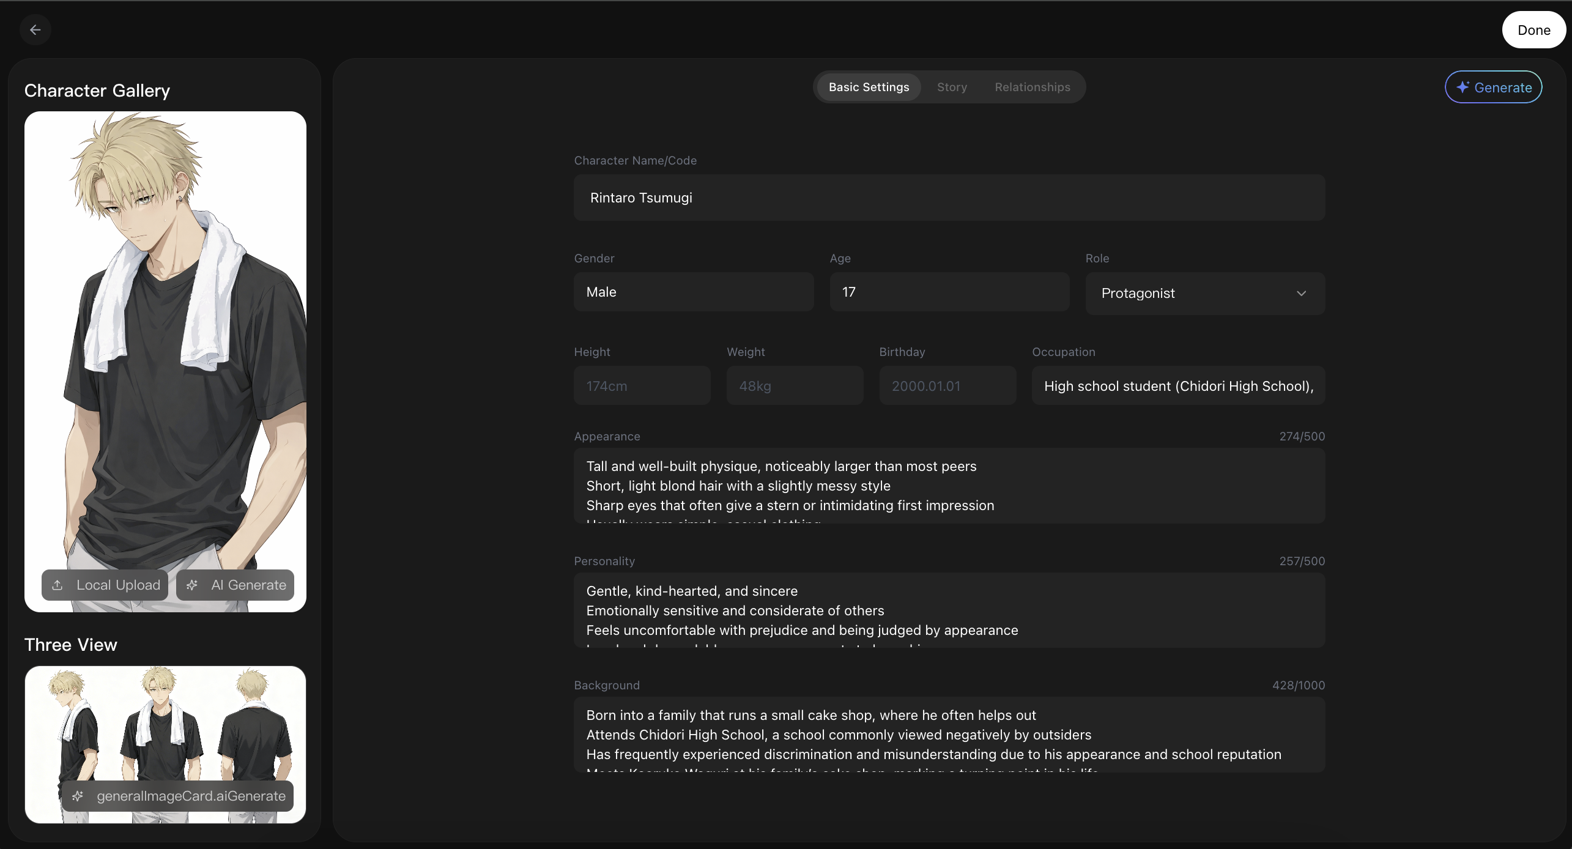
Task: Switch to the Story tab
Action: [952, 87]
